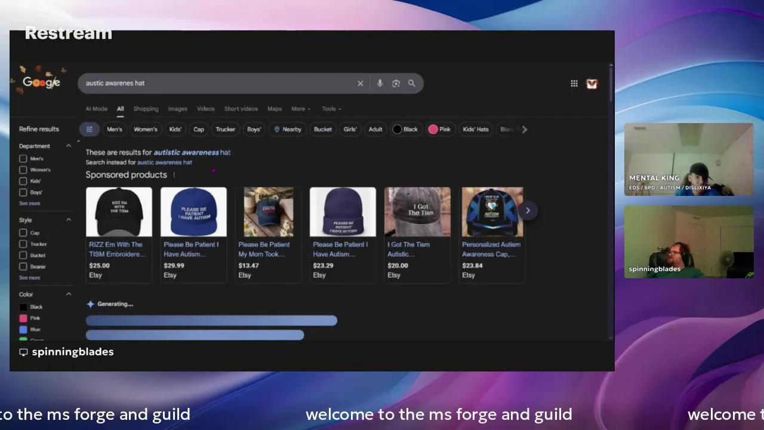Switch to AI Mode tab
The width and height of the screenshot is (764, 430).
click(x=96, y=109)
